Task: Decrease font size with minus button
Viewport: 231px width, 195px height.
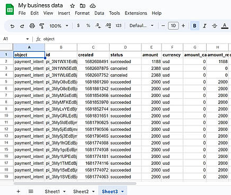Action: (x=163, y=26)
